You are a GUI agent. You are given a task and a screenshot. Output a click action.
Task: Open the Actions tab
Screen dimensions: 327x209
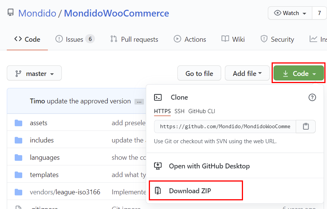(x=190, y=39)
